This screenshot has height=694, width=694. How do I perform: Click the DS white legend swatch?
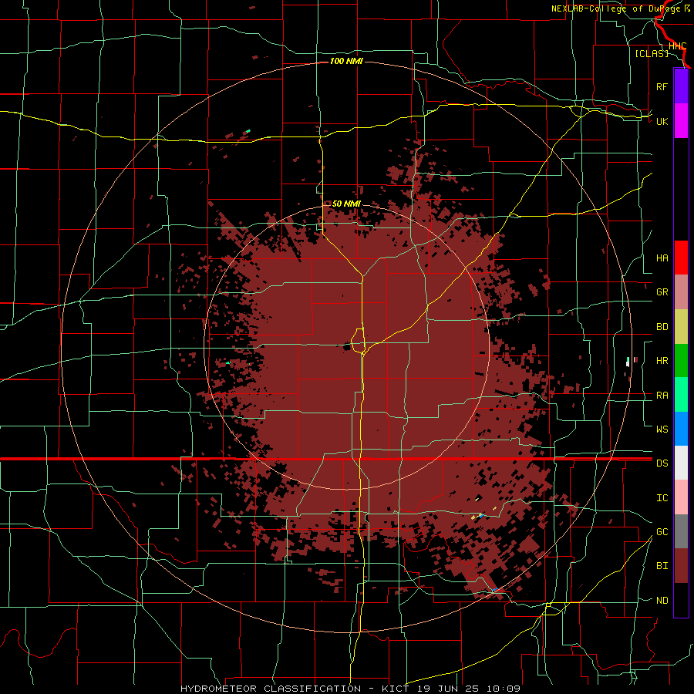point(681,463)
